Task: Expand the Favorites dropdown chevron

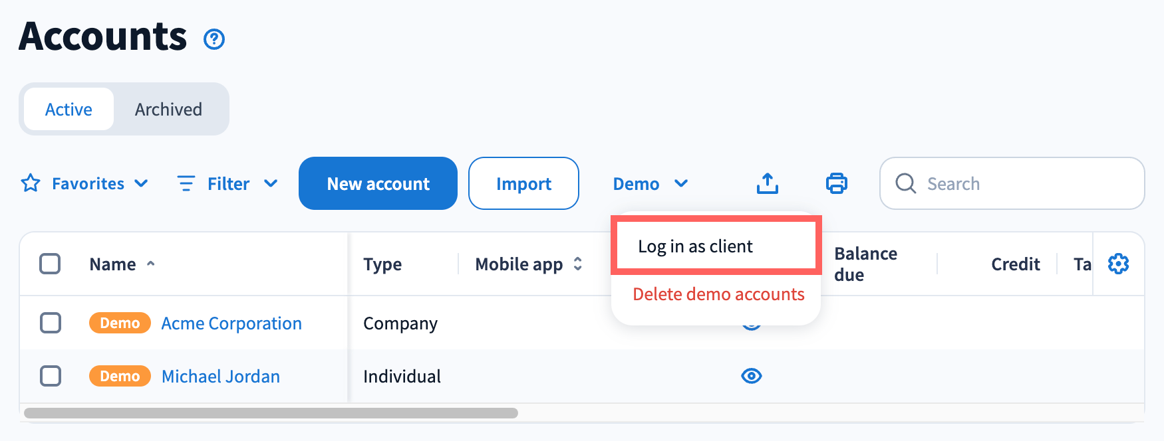Action: (141, 183)
